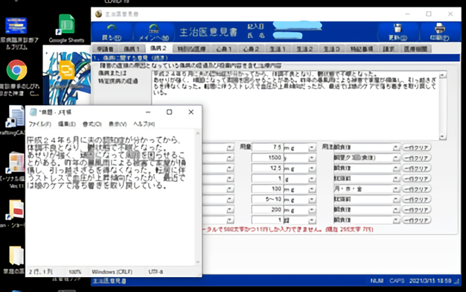Click the Notepad icon in memo title bar
The image size is (466, 292).
[x=33, y=112]
